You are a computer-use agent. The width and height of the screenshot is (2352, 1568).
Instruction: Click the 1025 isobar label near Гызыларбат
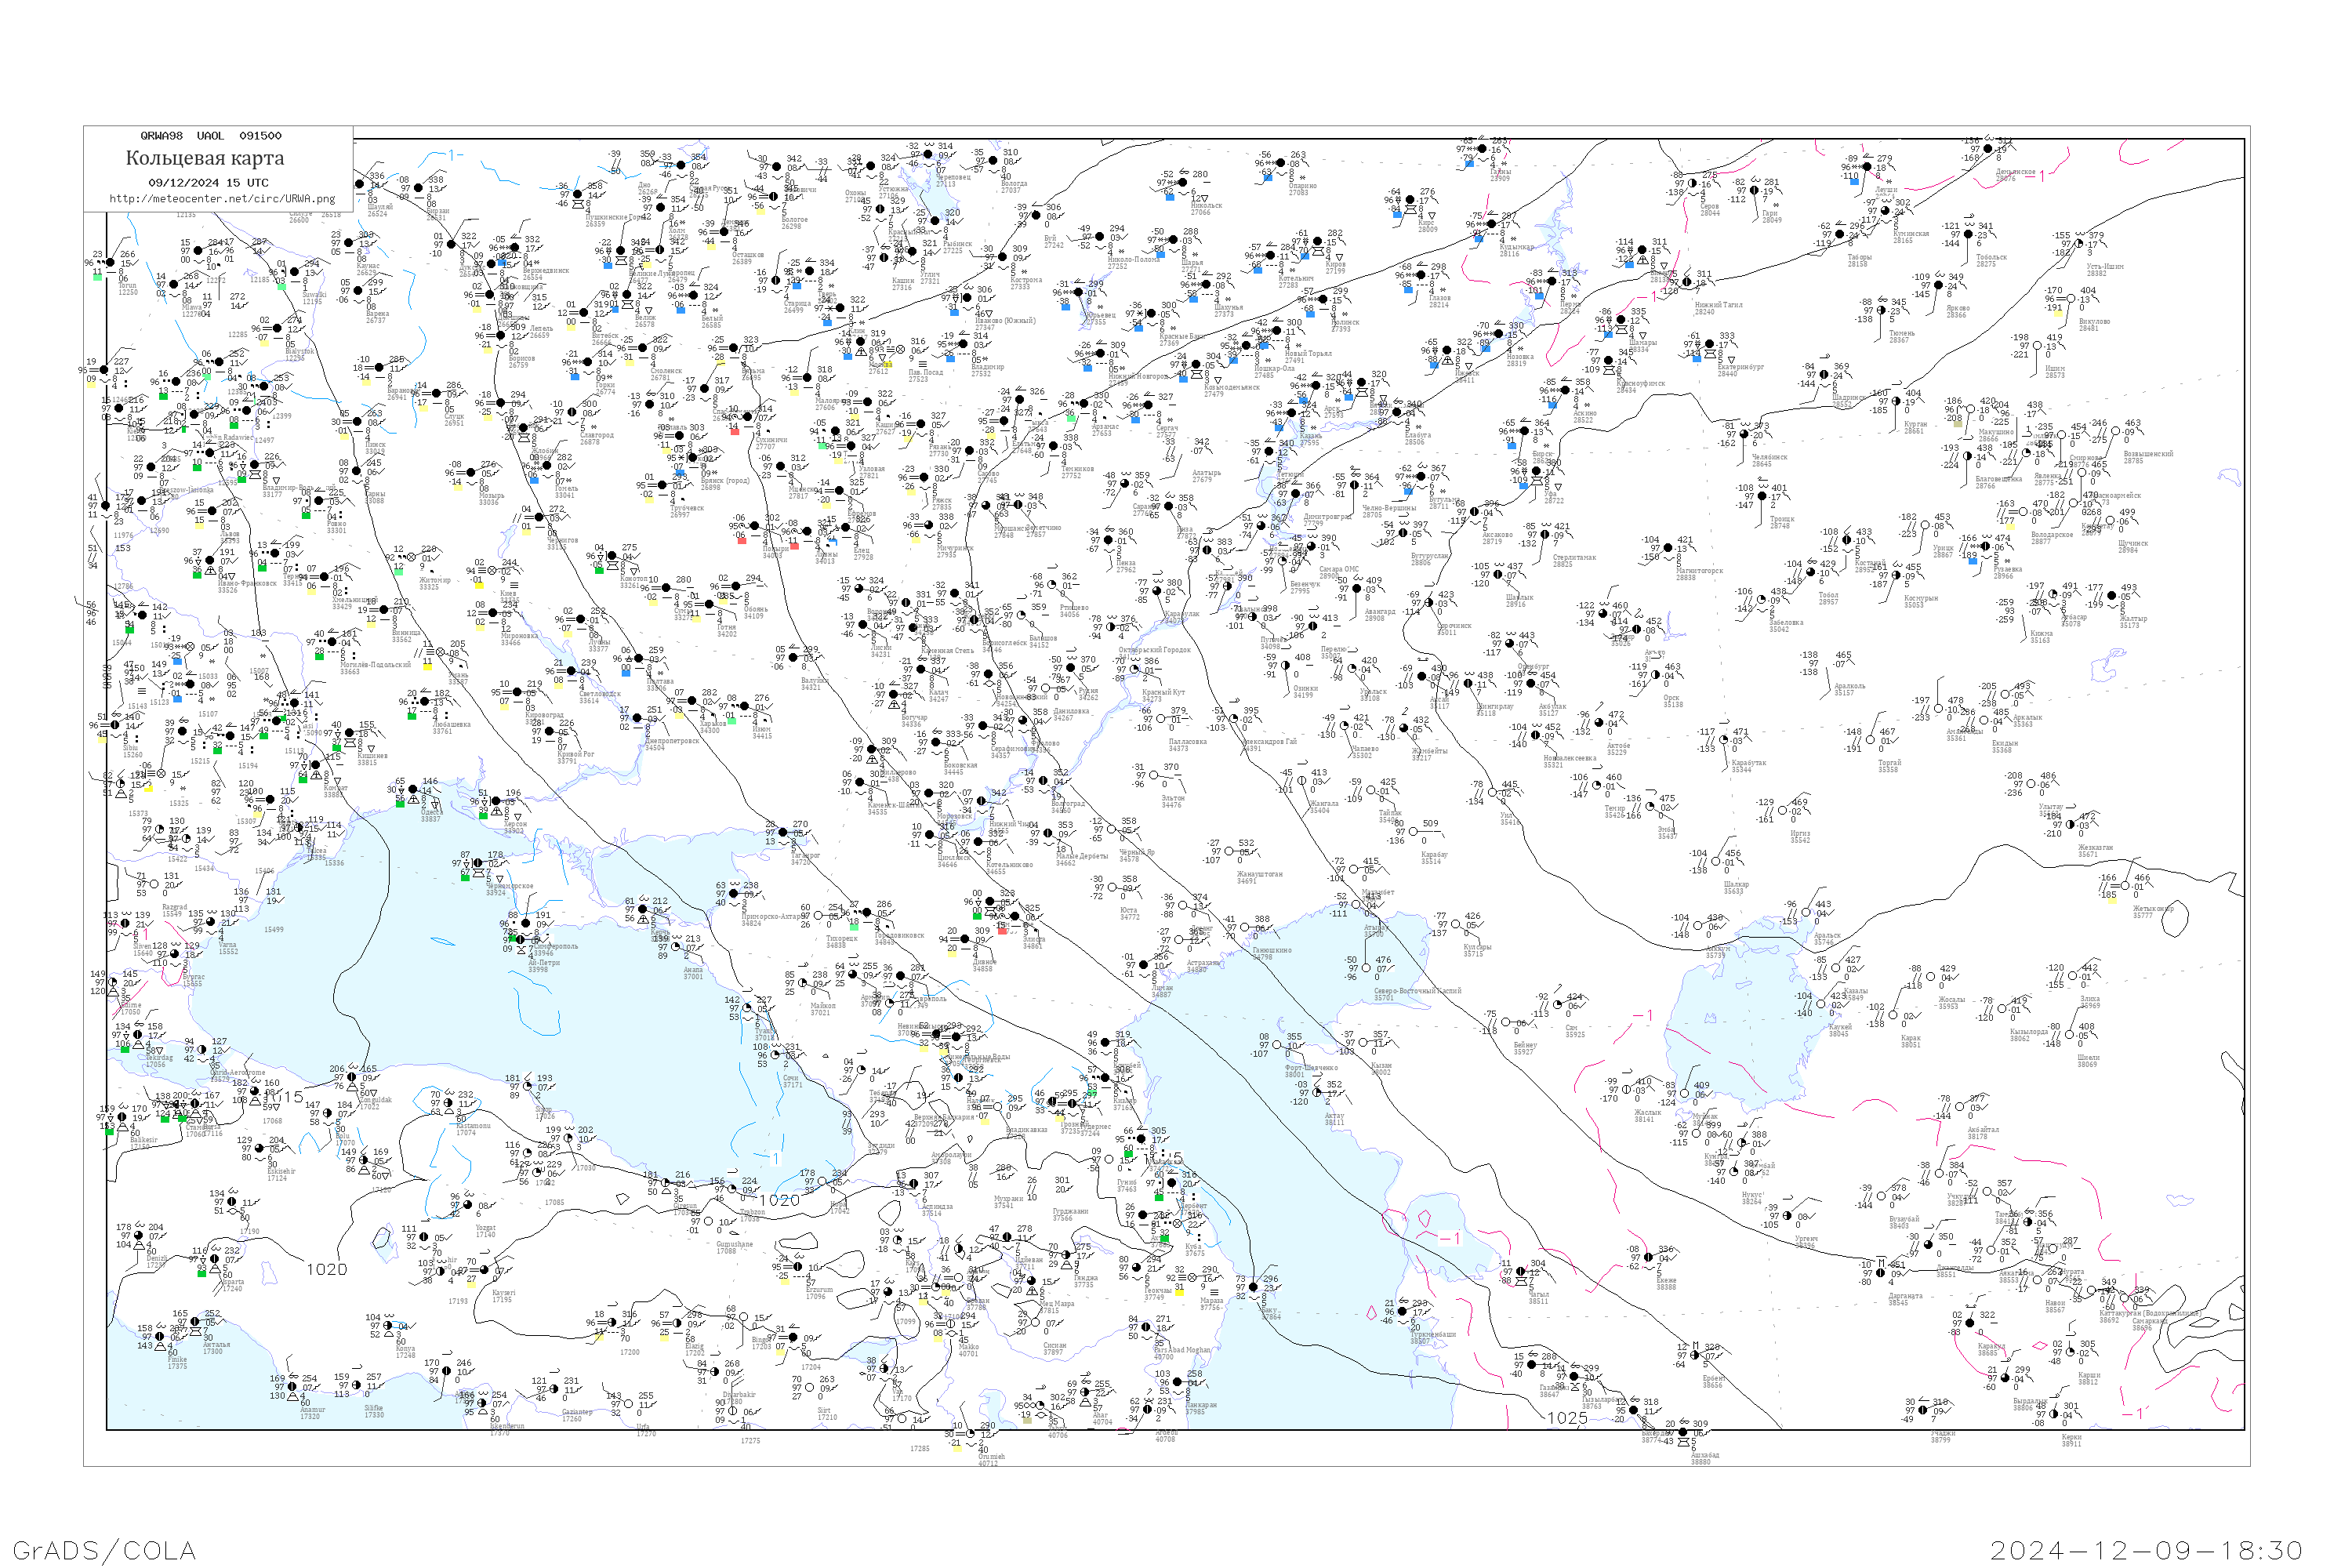1567,1418
